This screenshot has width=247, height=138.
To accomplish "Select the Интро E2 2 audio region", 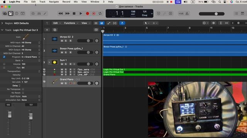I will tap(175, 39).
